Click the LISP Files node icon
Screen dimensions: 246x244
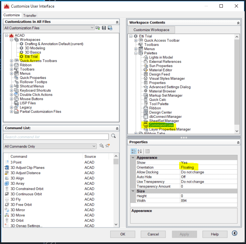tap(16, 103)
